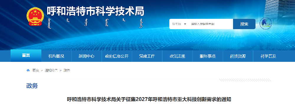The image size is (295, 106).
Task: Click the keyword search input field
Action: [x=211, y=24]
